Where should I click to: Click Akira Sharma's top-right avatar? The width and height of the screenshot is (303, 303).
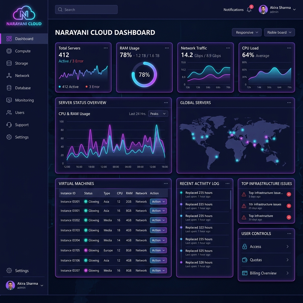pos(263,9)
